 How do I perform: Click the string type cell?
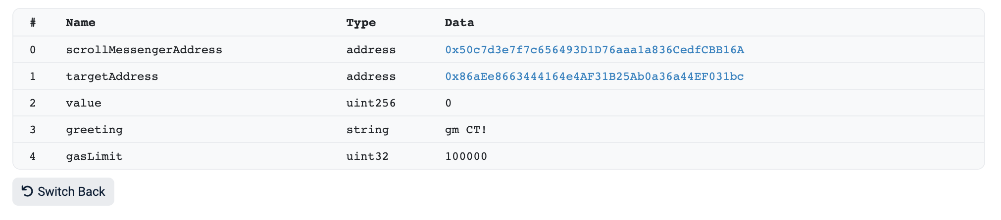click(367, 130)
